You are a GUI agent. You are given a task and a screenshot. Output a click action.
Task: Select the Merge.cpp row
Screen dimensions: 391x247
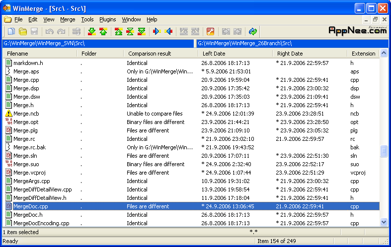tap(191, 80)
